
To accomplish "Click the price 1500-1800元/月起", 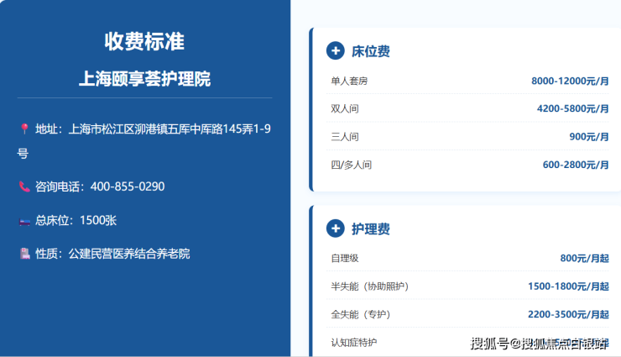I will click(568, 286).
